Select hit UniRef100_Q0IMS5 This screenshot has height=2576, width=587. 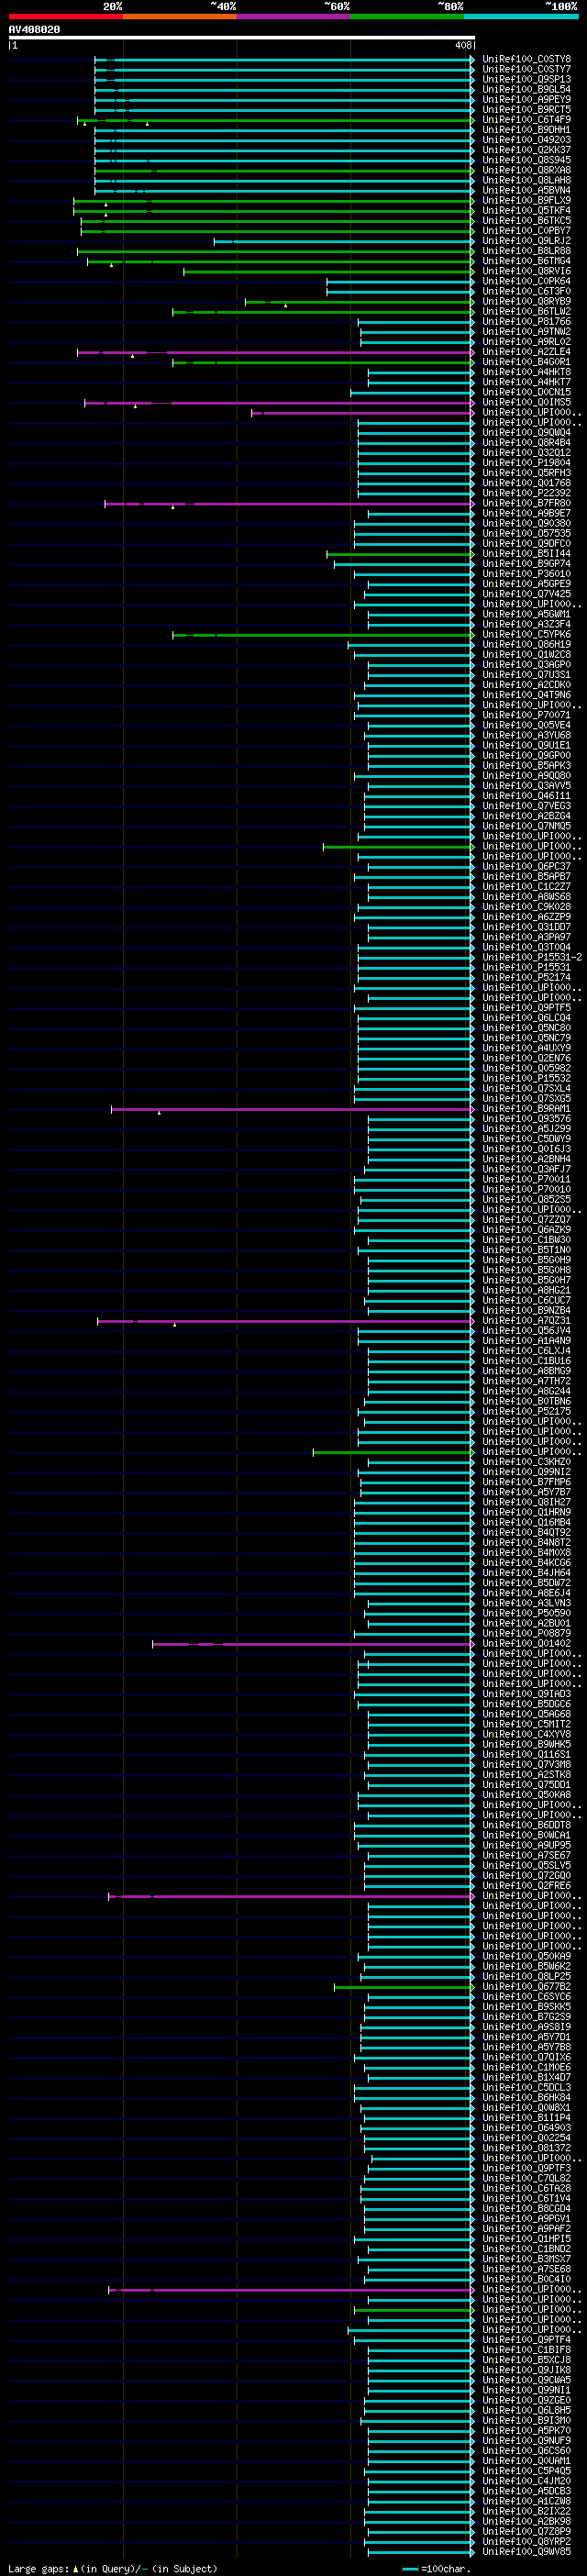coord(526,403)
